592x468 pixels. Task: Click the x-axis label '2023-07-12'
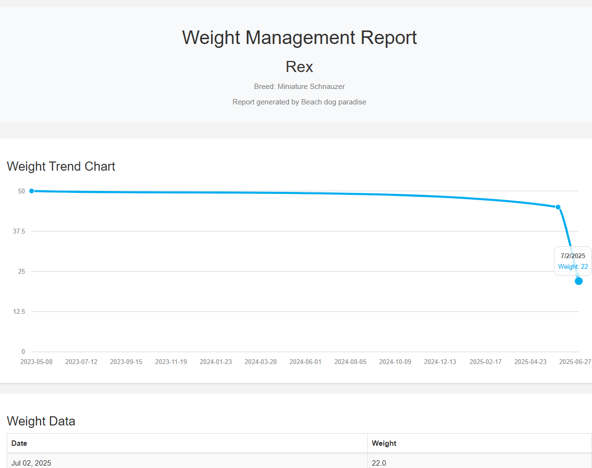81,362
